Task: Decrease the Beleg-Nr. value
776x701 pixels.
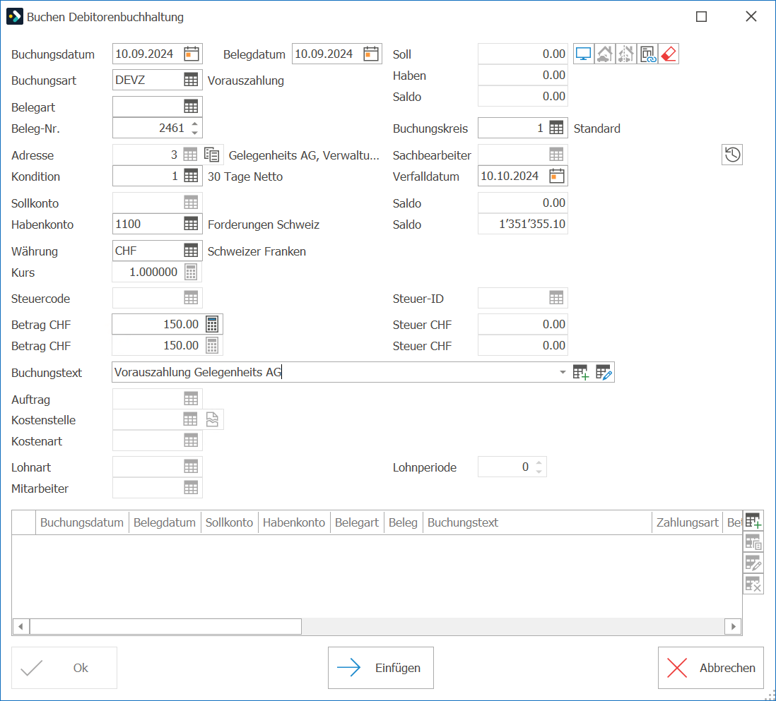Action: (195, 133)
